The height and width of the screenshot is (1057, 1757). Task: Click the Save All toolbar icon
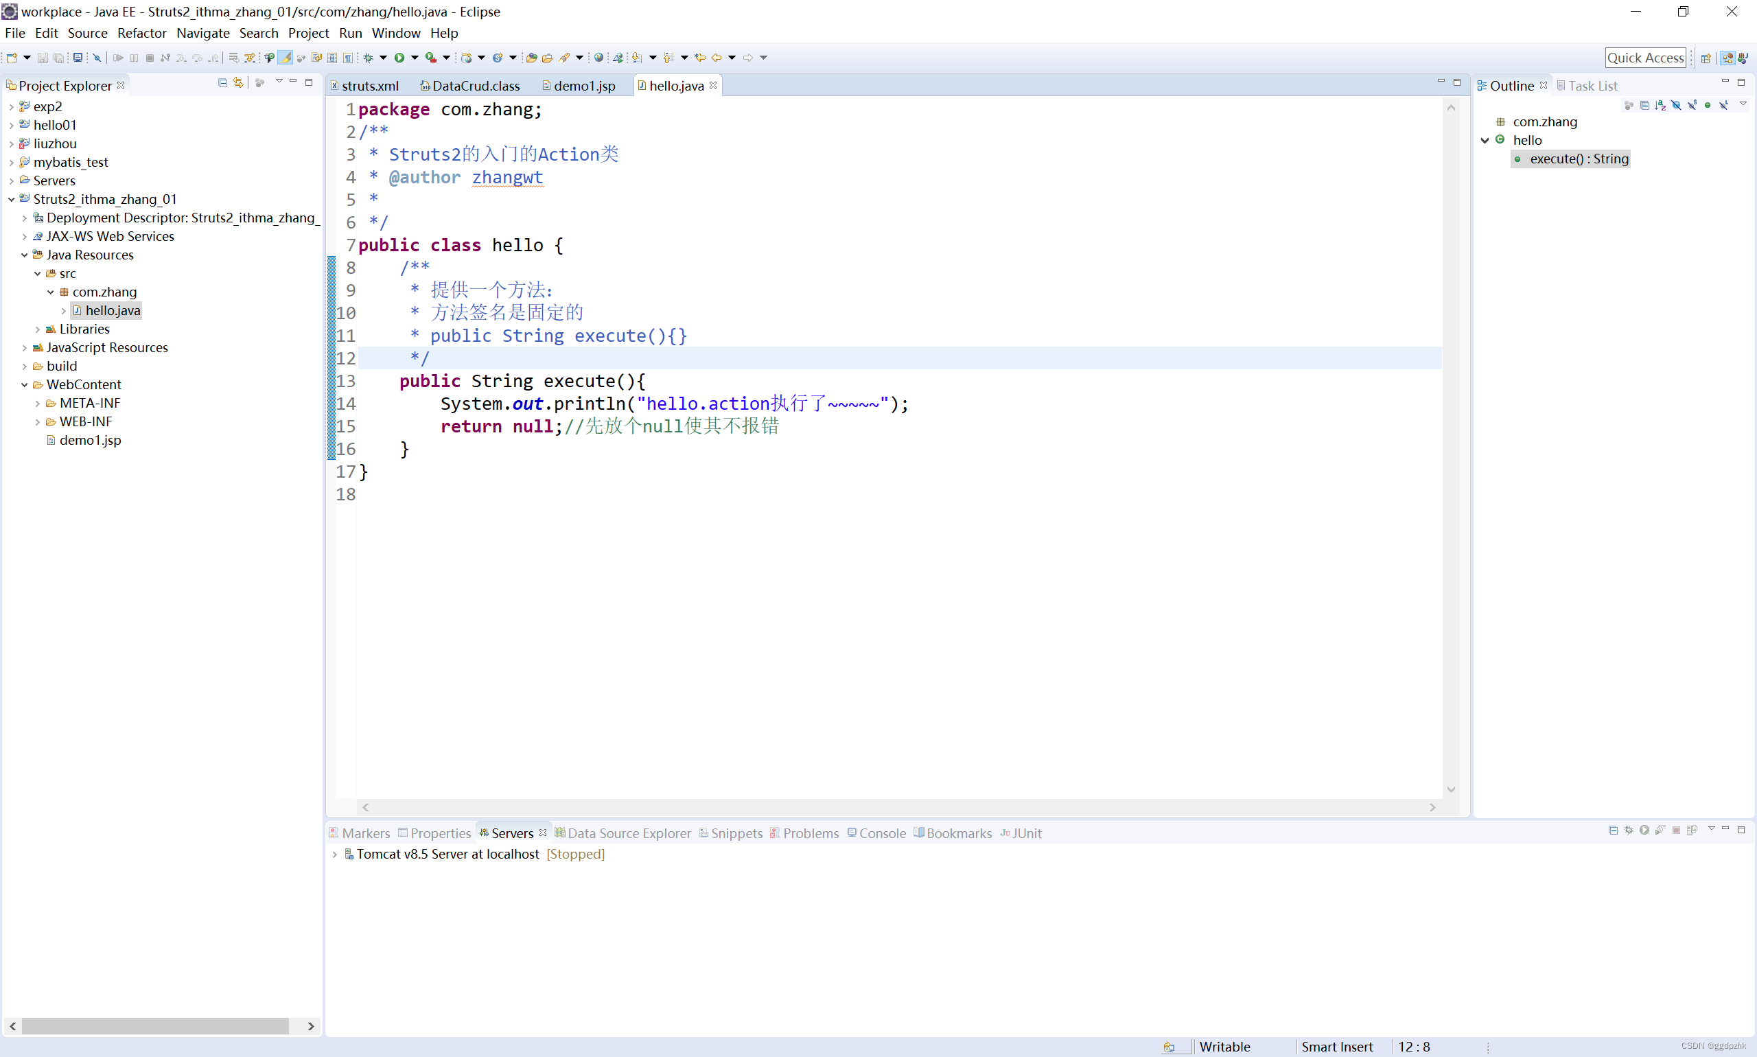point(58,58)
